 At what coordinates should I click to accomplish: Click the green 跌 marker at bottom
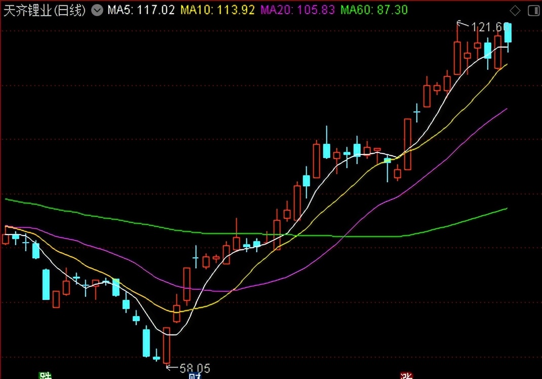(x=45, y=375)
